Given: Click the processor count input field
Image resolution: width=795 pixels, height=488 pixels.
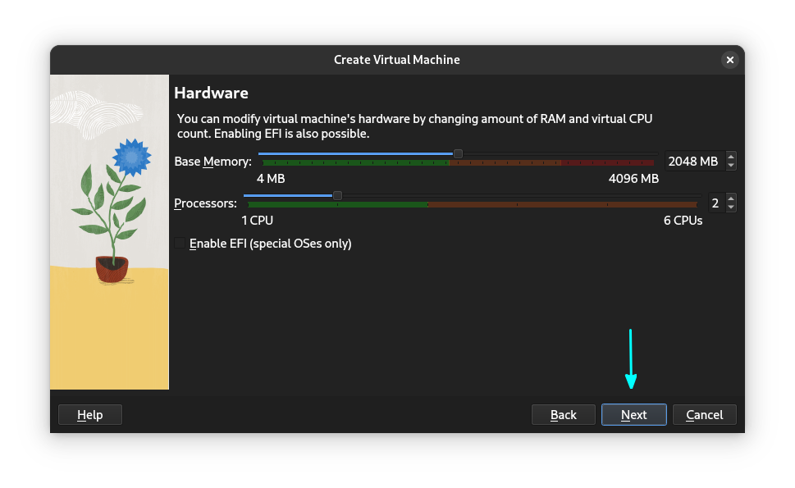Looking at the screenshot, I should [715, 203].
